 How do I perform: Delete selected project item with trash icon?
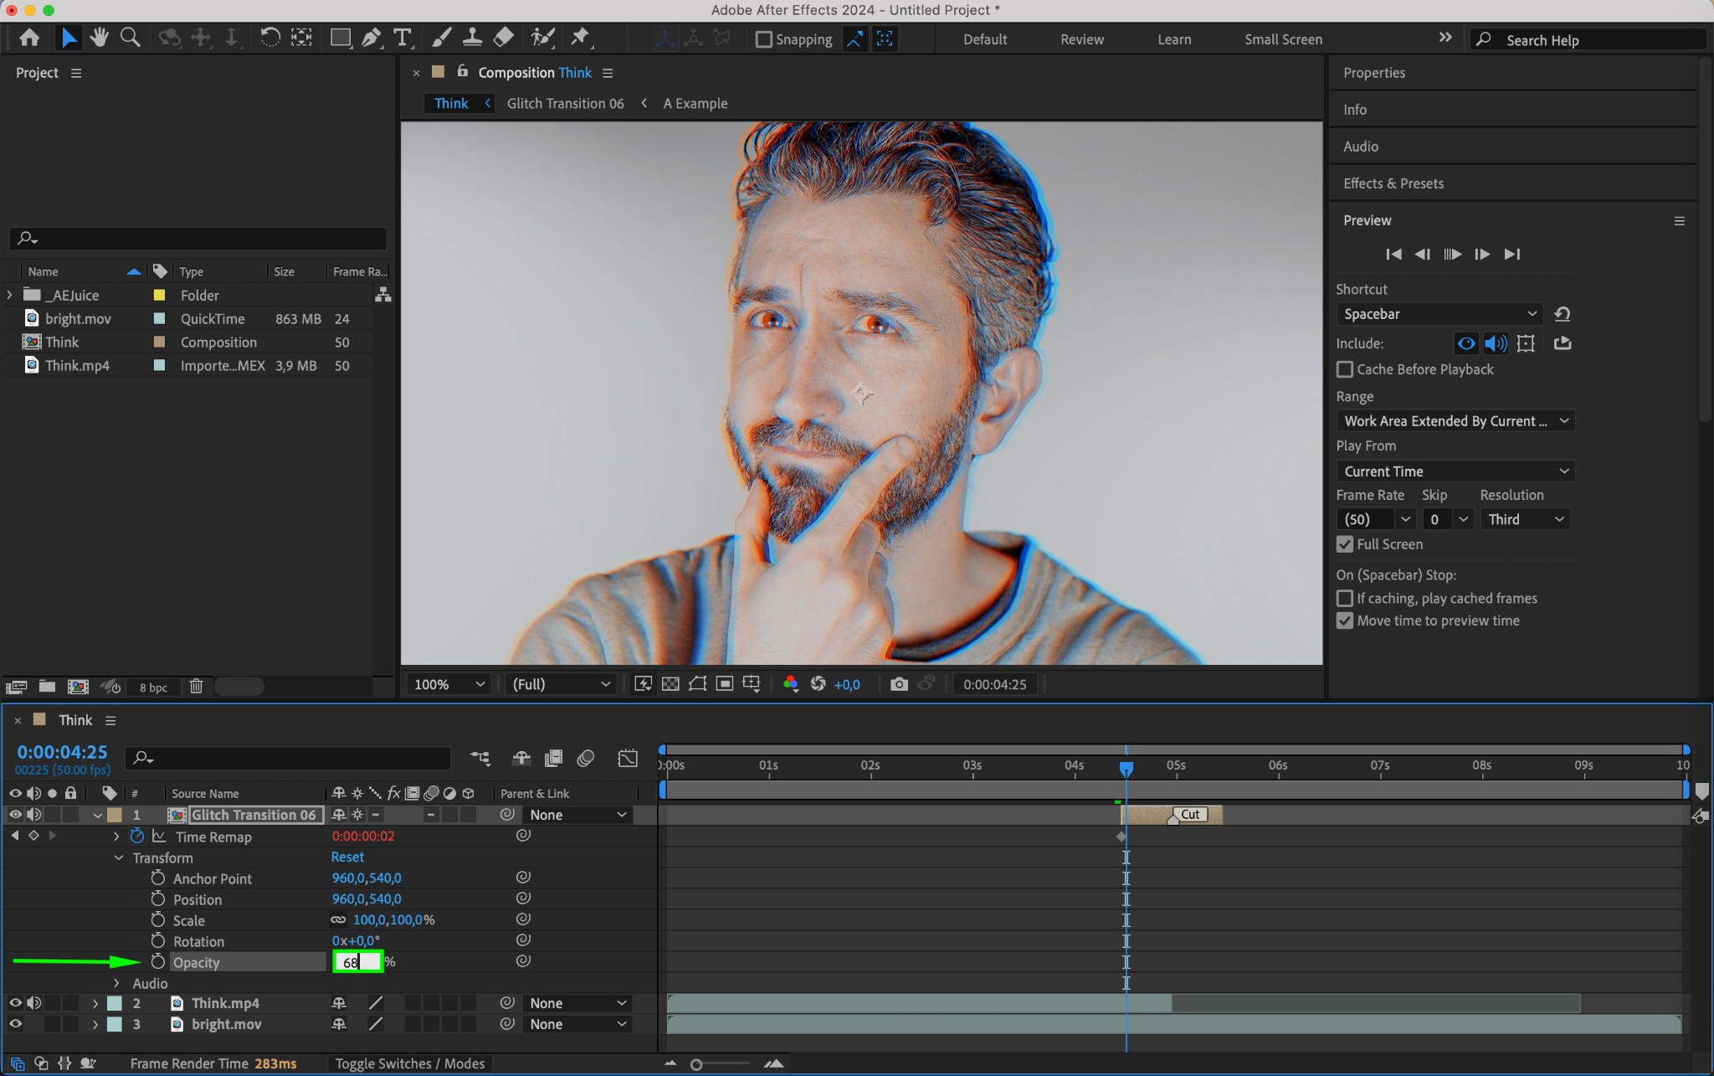(x=196, y=687)
